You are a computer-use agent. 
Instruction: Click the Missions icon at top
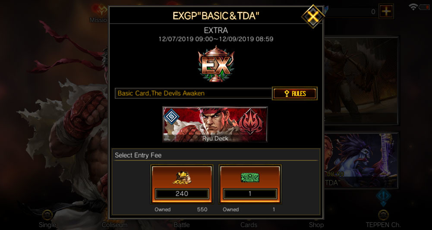click(x=99, y=13)
